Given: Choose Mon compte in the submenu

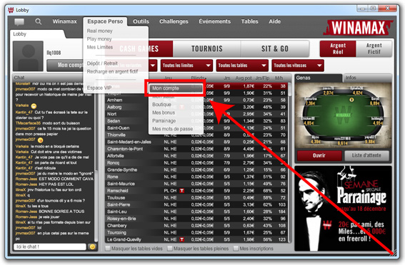Looking at the screenshot, I should pos(176,88).
